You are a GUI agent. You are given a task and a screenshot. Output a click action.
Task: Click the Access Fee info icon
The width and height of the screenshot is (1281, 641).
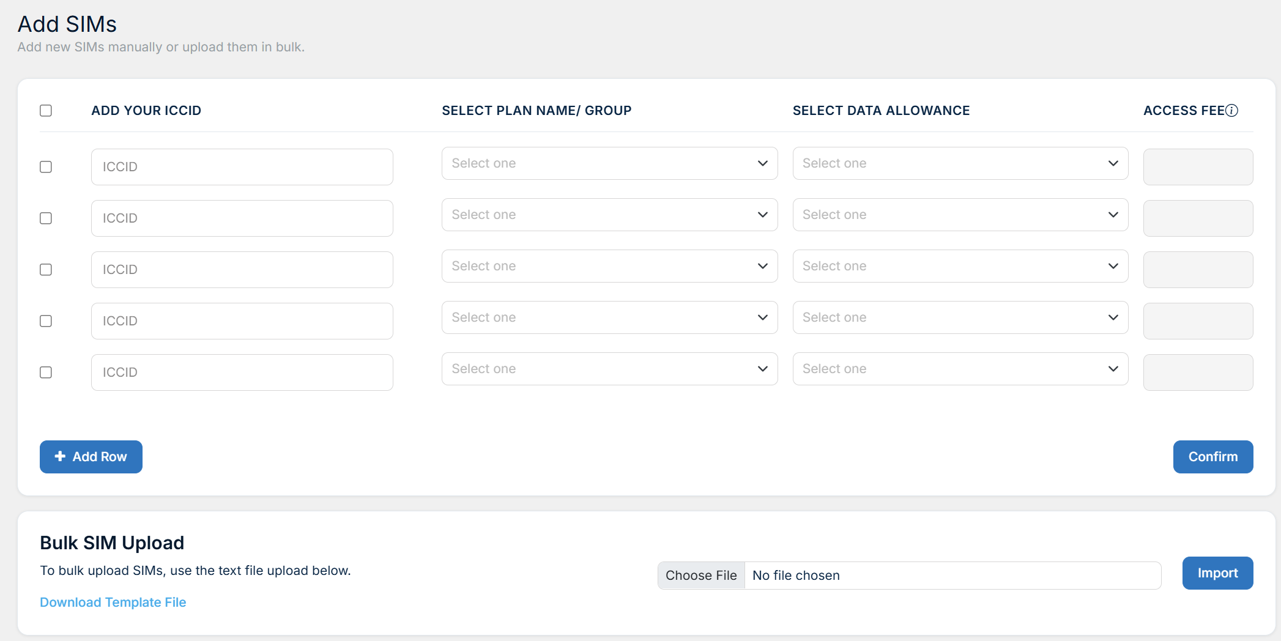1232,111
